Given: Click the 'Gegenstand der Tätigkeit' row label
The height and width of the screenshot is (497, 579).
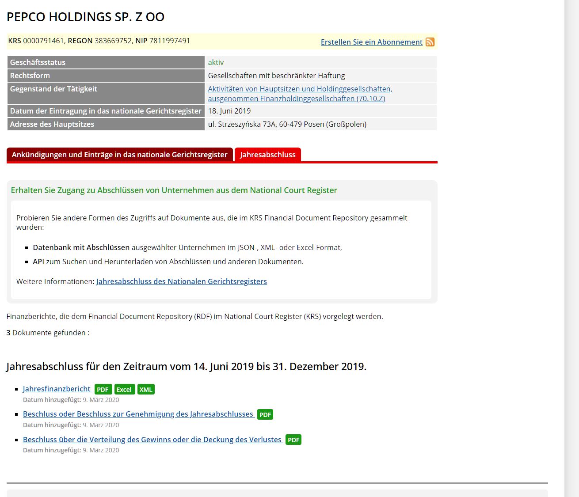Looking at the screenshot, I should pyautogui.click(x=53, y=89).
